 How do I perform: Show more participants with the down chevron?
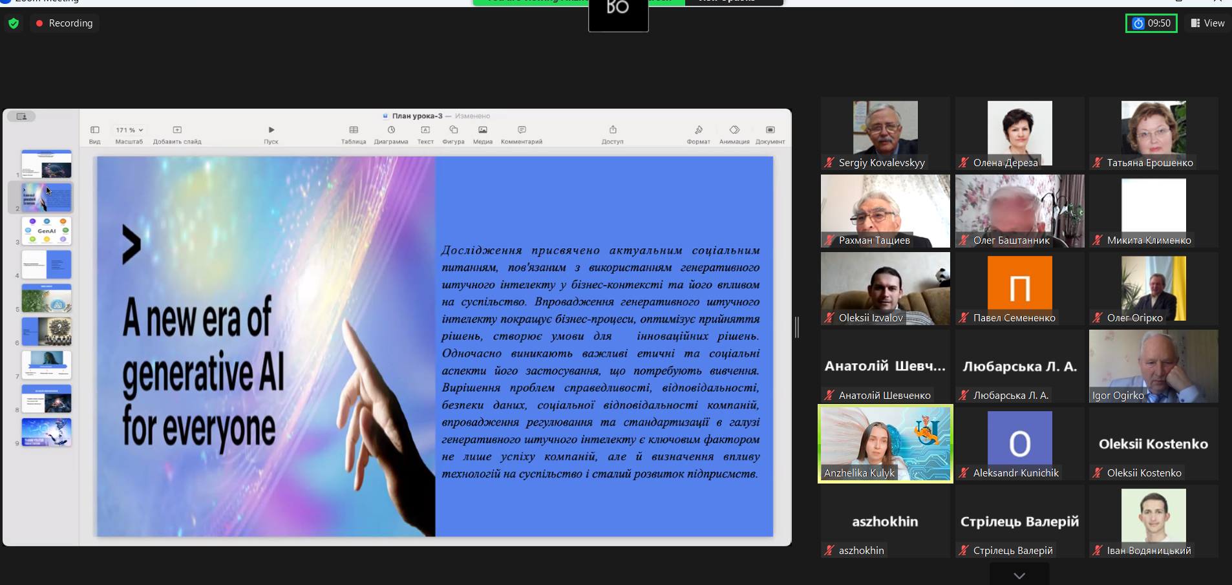(x=1019, y=575)
